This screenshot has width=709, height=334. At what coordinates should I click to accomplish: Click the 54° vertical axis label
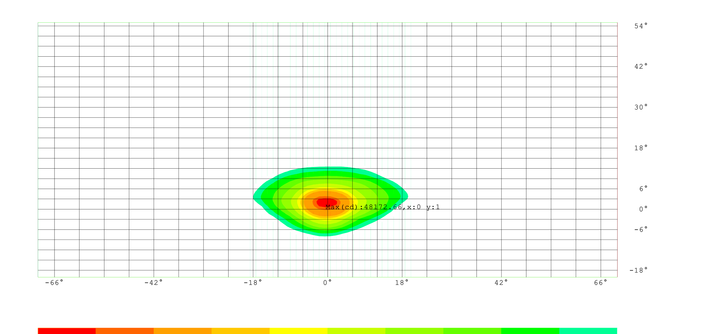[x=641, y=26]
